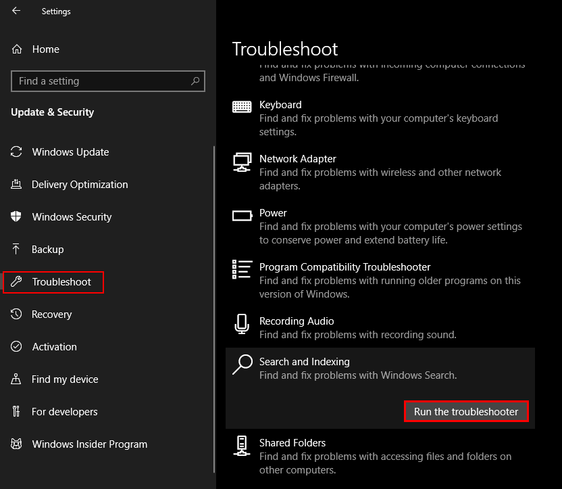
Task: Select the Recording Audio troubleshooter title
Action: (297, 321)
